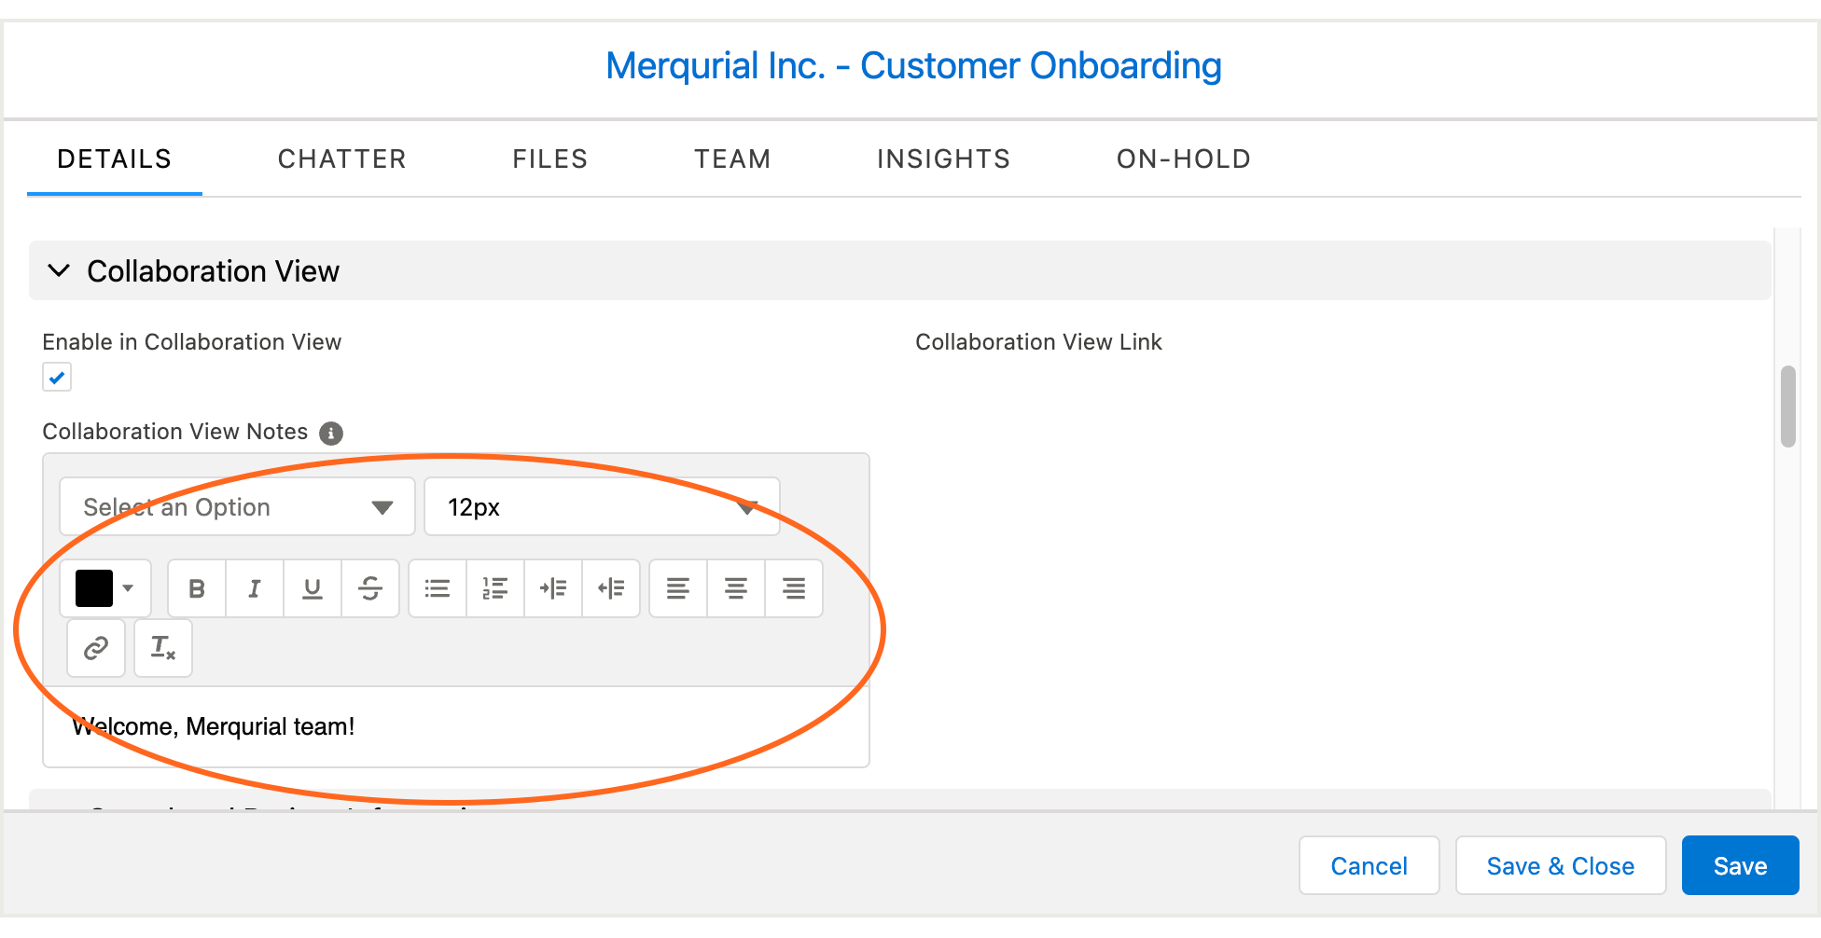Apply italic formatting
1821x938 pixels.
[x=254, y=588]
